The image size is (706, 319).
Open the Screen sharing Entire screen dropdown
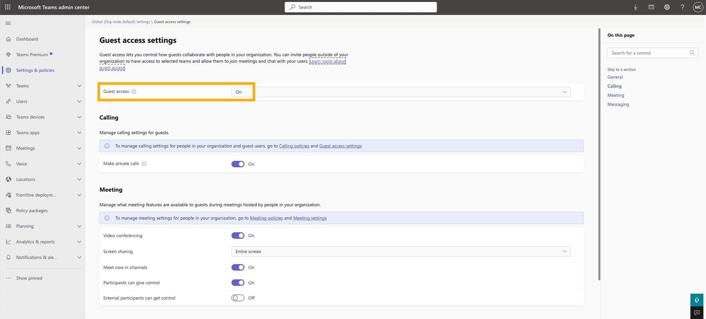pos(401,251)
